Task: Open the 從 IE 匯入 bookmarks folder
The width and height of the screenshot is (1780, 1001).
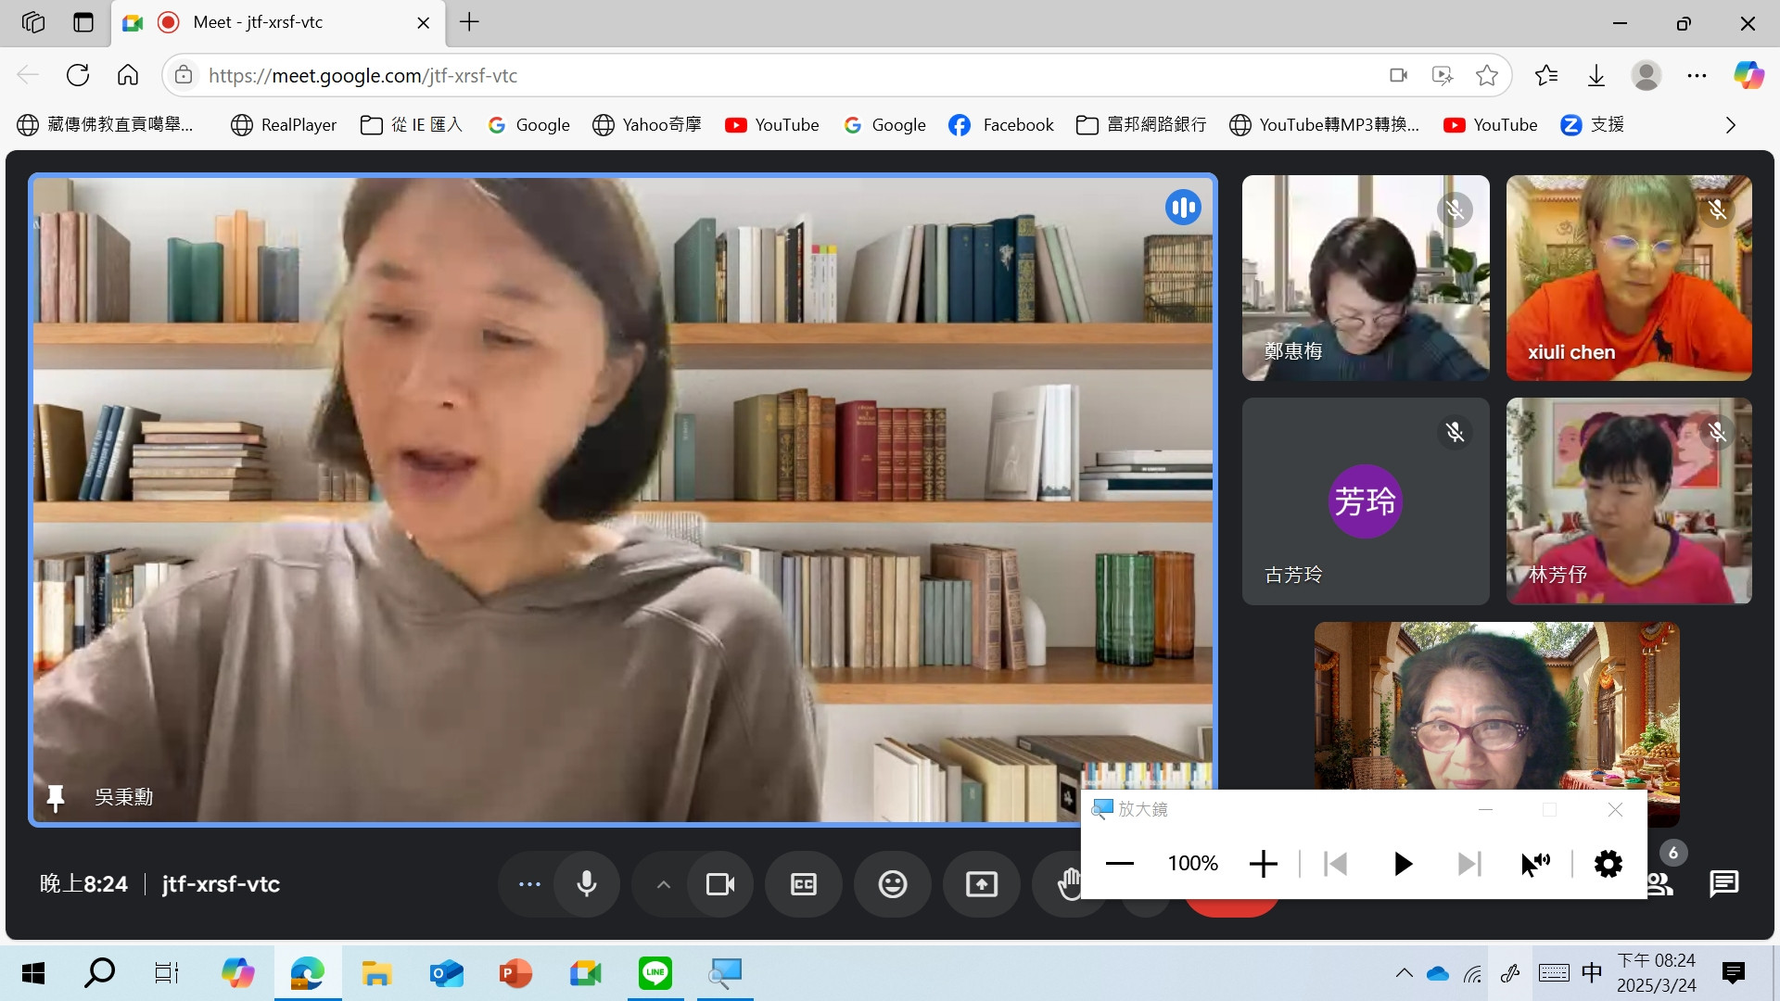Action: click(x=412, y=125)
